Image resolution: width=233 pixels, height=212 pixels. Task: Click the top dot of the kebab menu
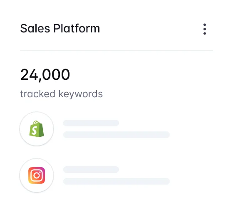pyautogui.click(x=205, y=25)
